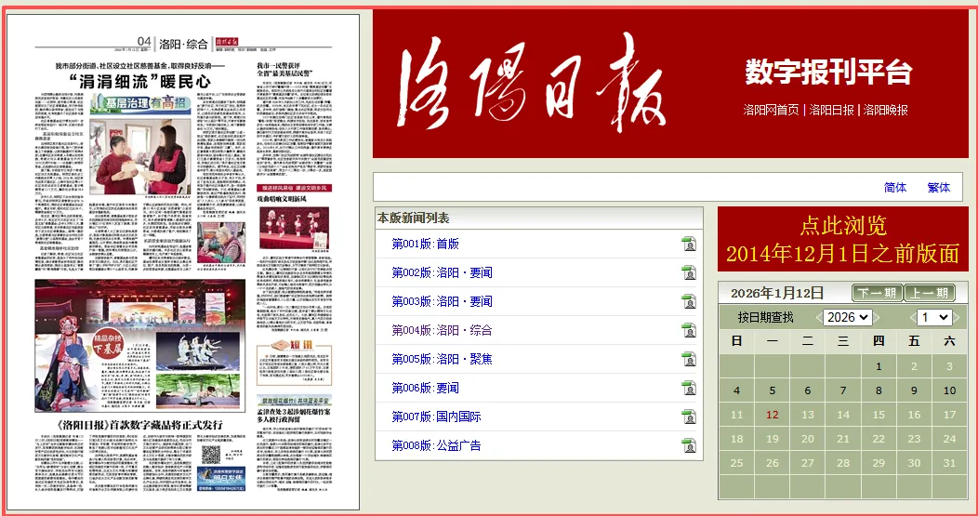Viewport: 978px width, 516px height.
Task: Open 第003版:洛阳·要闻 page link
Action: pyautogui.click(x=442, y=301)
